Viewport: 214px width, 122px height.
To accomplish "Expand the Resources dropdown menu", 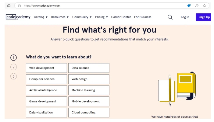I will point(60,17).
